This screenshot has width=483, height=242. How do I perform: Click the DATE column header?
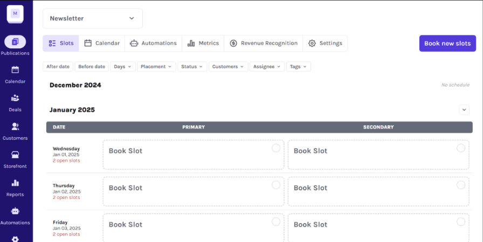(59, 127)
